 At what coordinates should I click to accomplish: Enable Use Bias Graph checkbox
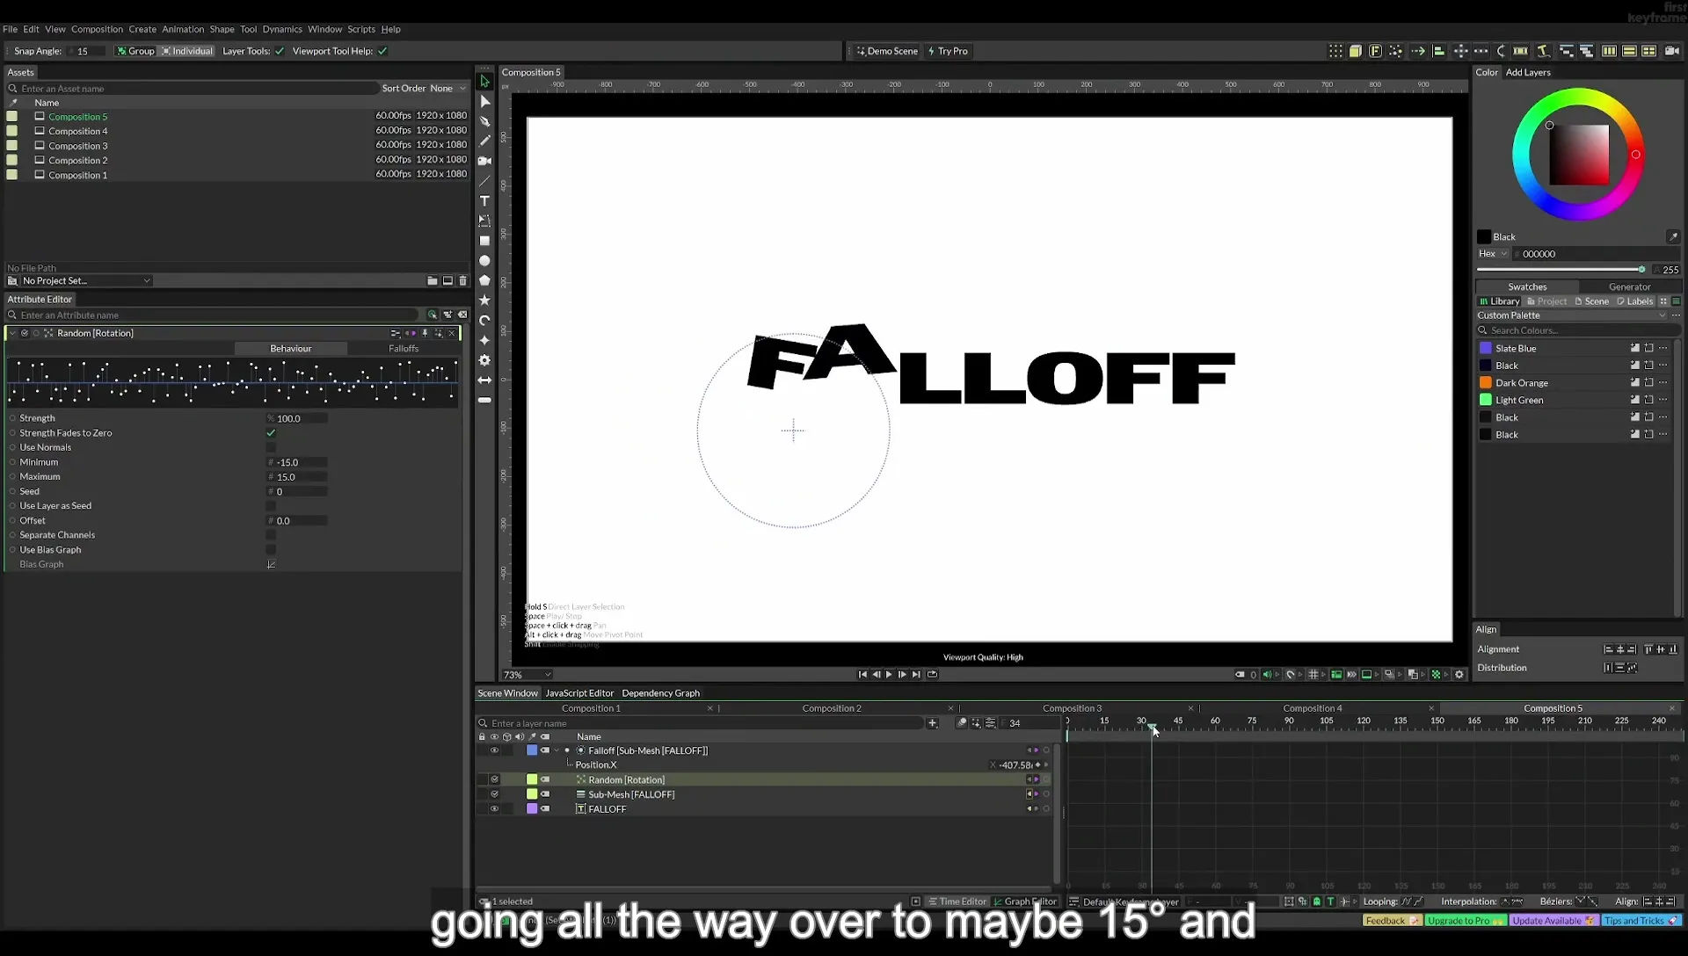[271, 550]
